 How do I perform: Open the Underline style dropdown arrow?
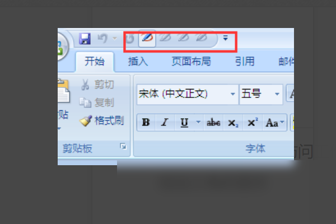coord(198,122)
